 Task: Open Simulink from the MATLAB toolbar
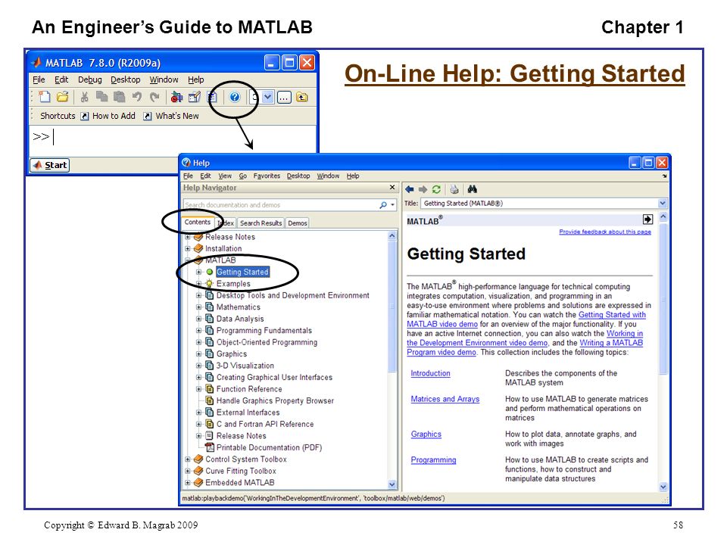pyautogui.click(x=176, y=97)
